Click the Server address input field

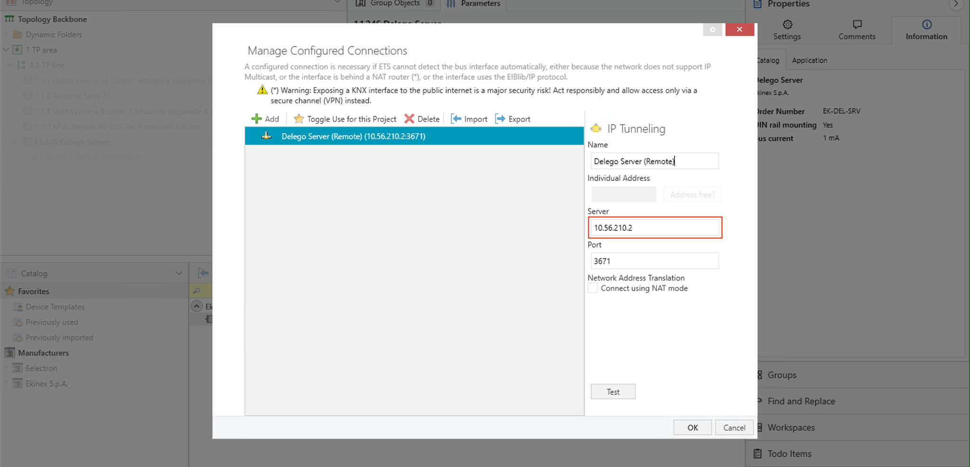click(x=655, y=228)
